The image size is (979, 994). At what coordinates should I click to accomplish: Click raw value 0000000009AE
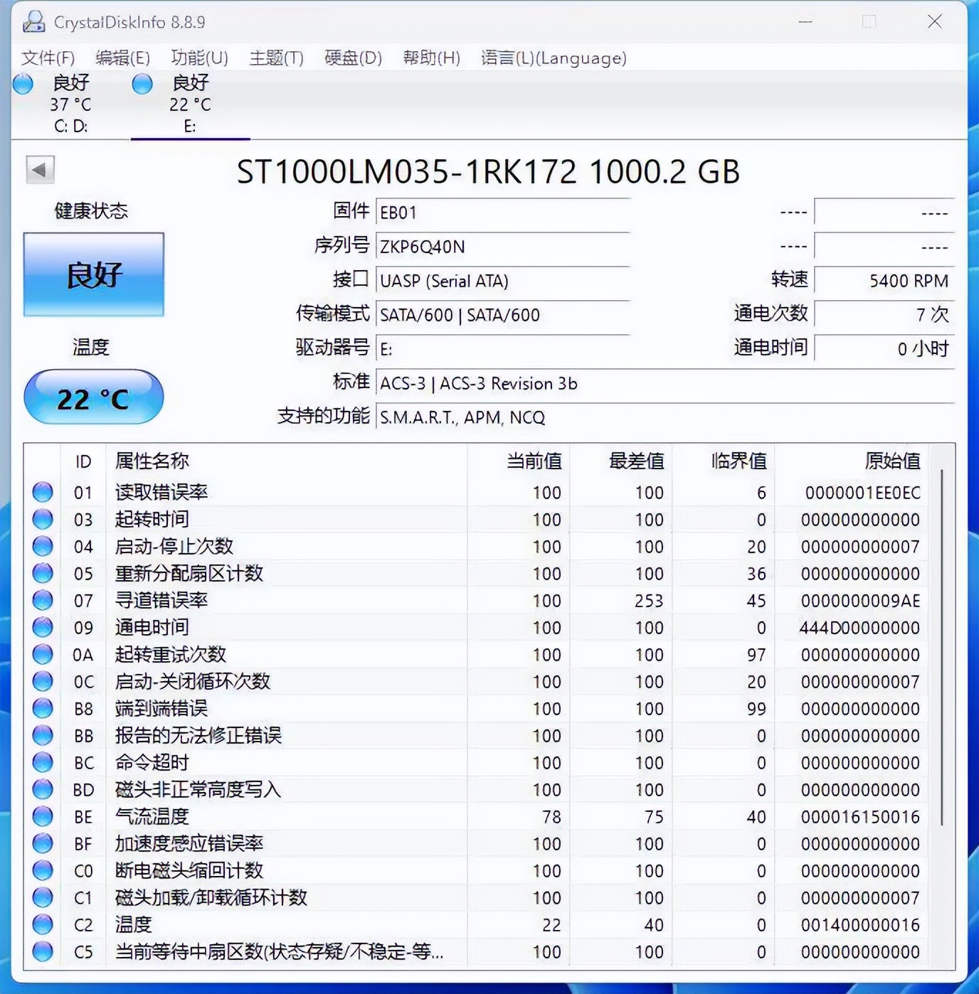pos(860,600)
